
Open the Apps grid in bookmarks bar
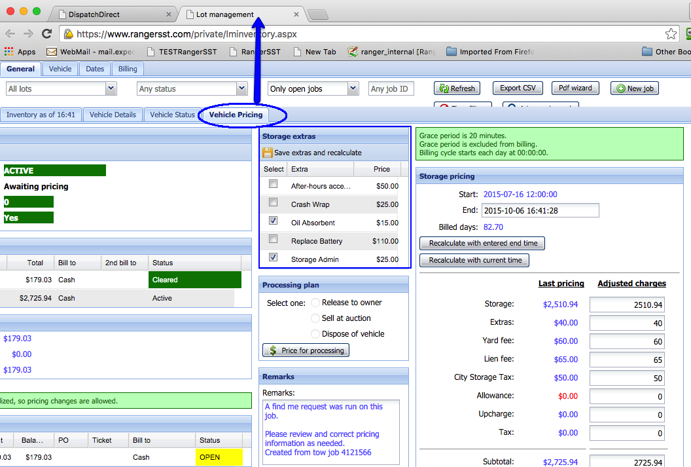click(20, 52)
